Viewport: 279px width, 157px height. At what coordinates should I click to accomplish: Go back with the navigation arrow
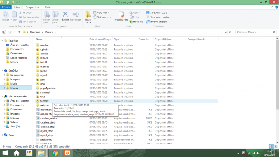[x=4, y=32]
